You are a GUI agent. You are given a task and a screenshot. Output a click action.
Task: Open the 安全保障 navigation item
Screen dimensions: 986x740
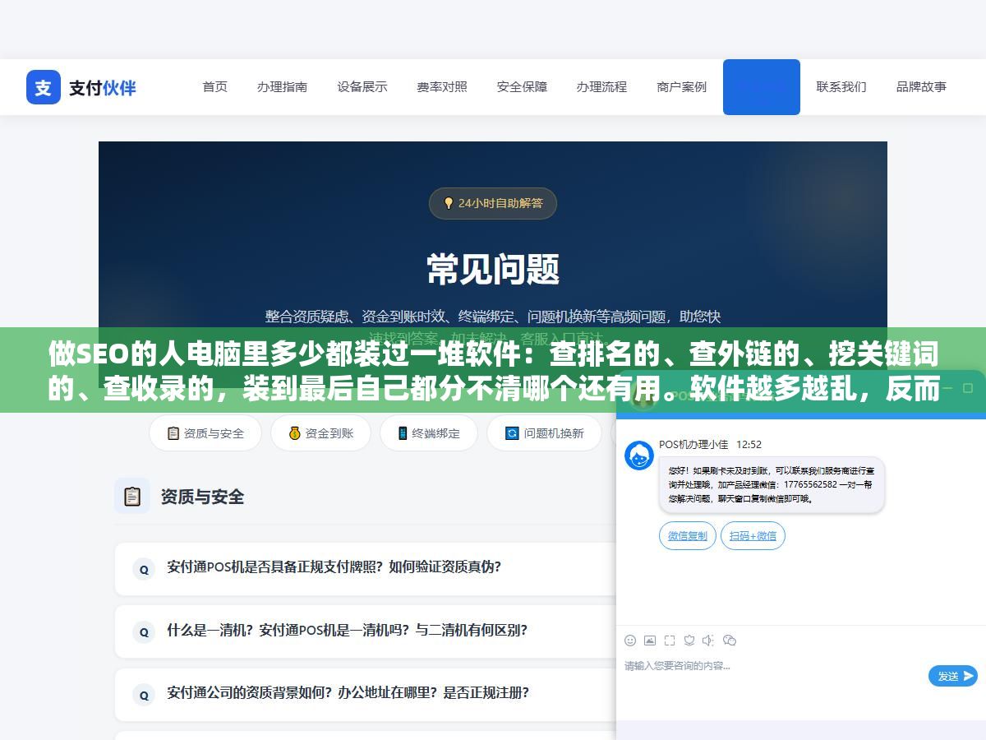(522, 86)
